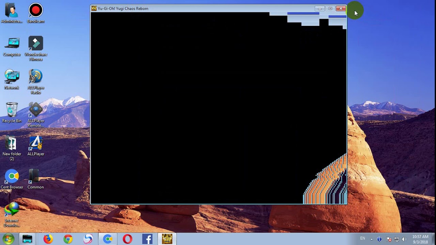Viewport: 436px width, 245px height.
Task: Select the Network desktop icon
Action: point(12,80)
